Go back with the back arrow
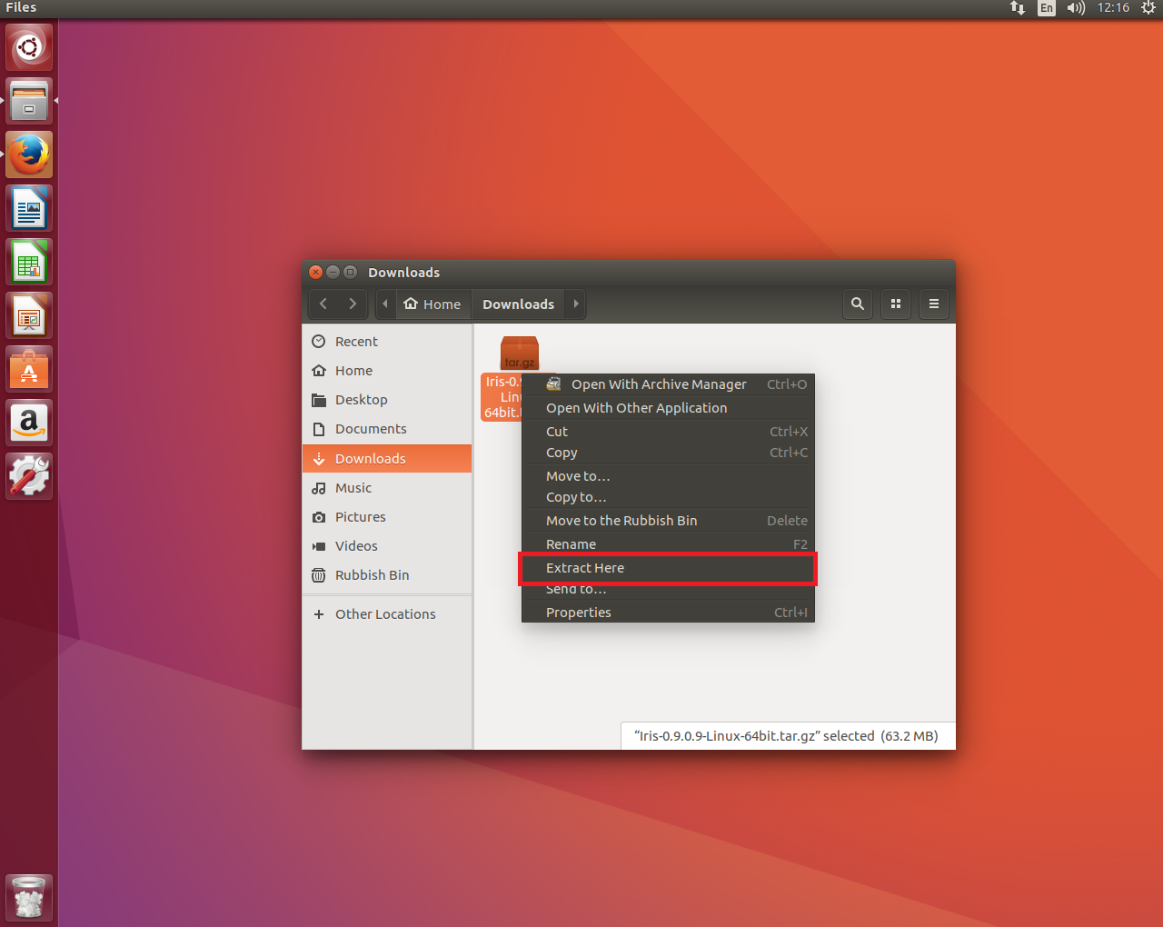The width and height of the screenshot is (1163, 927). (323, 304)
